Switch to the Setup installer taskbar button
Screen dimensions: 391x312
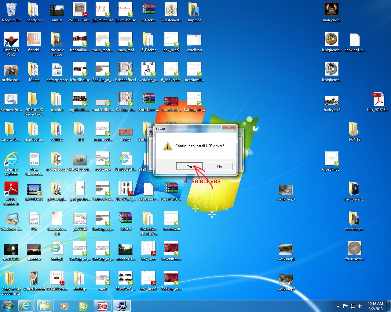point(122,306)
